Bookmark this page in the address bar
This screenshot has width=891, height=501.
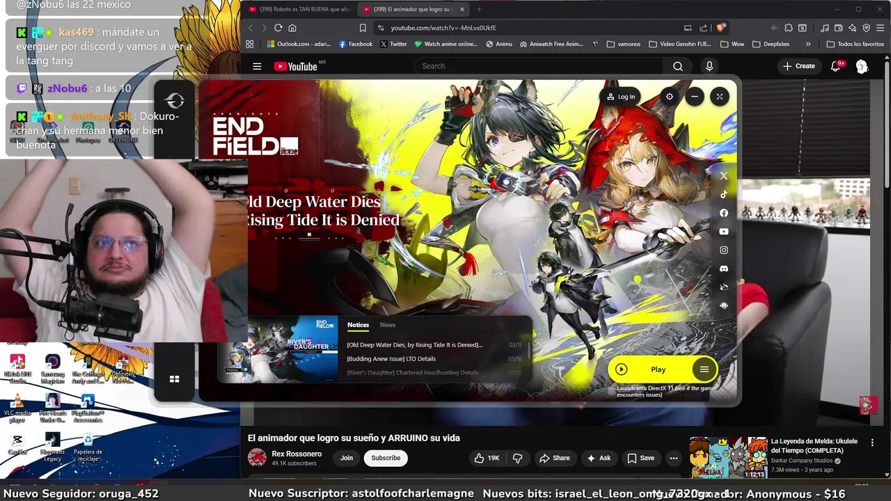pos(363,28)
